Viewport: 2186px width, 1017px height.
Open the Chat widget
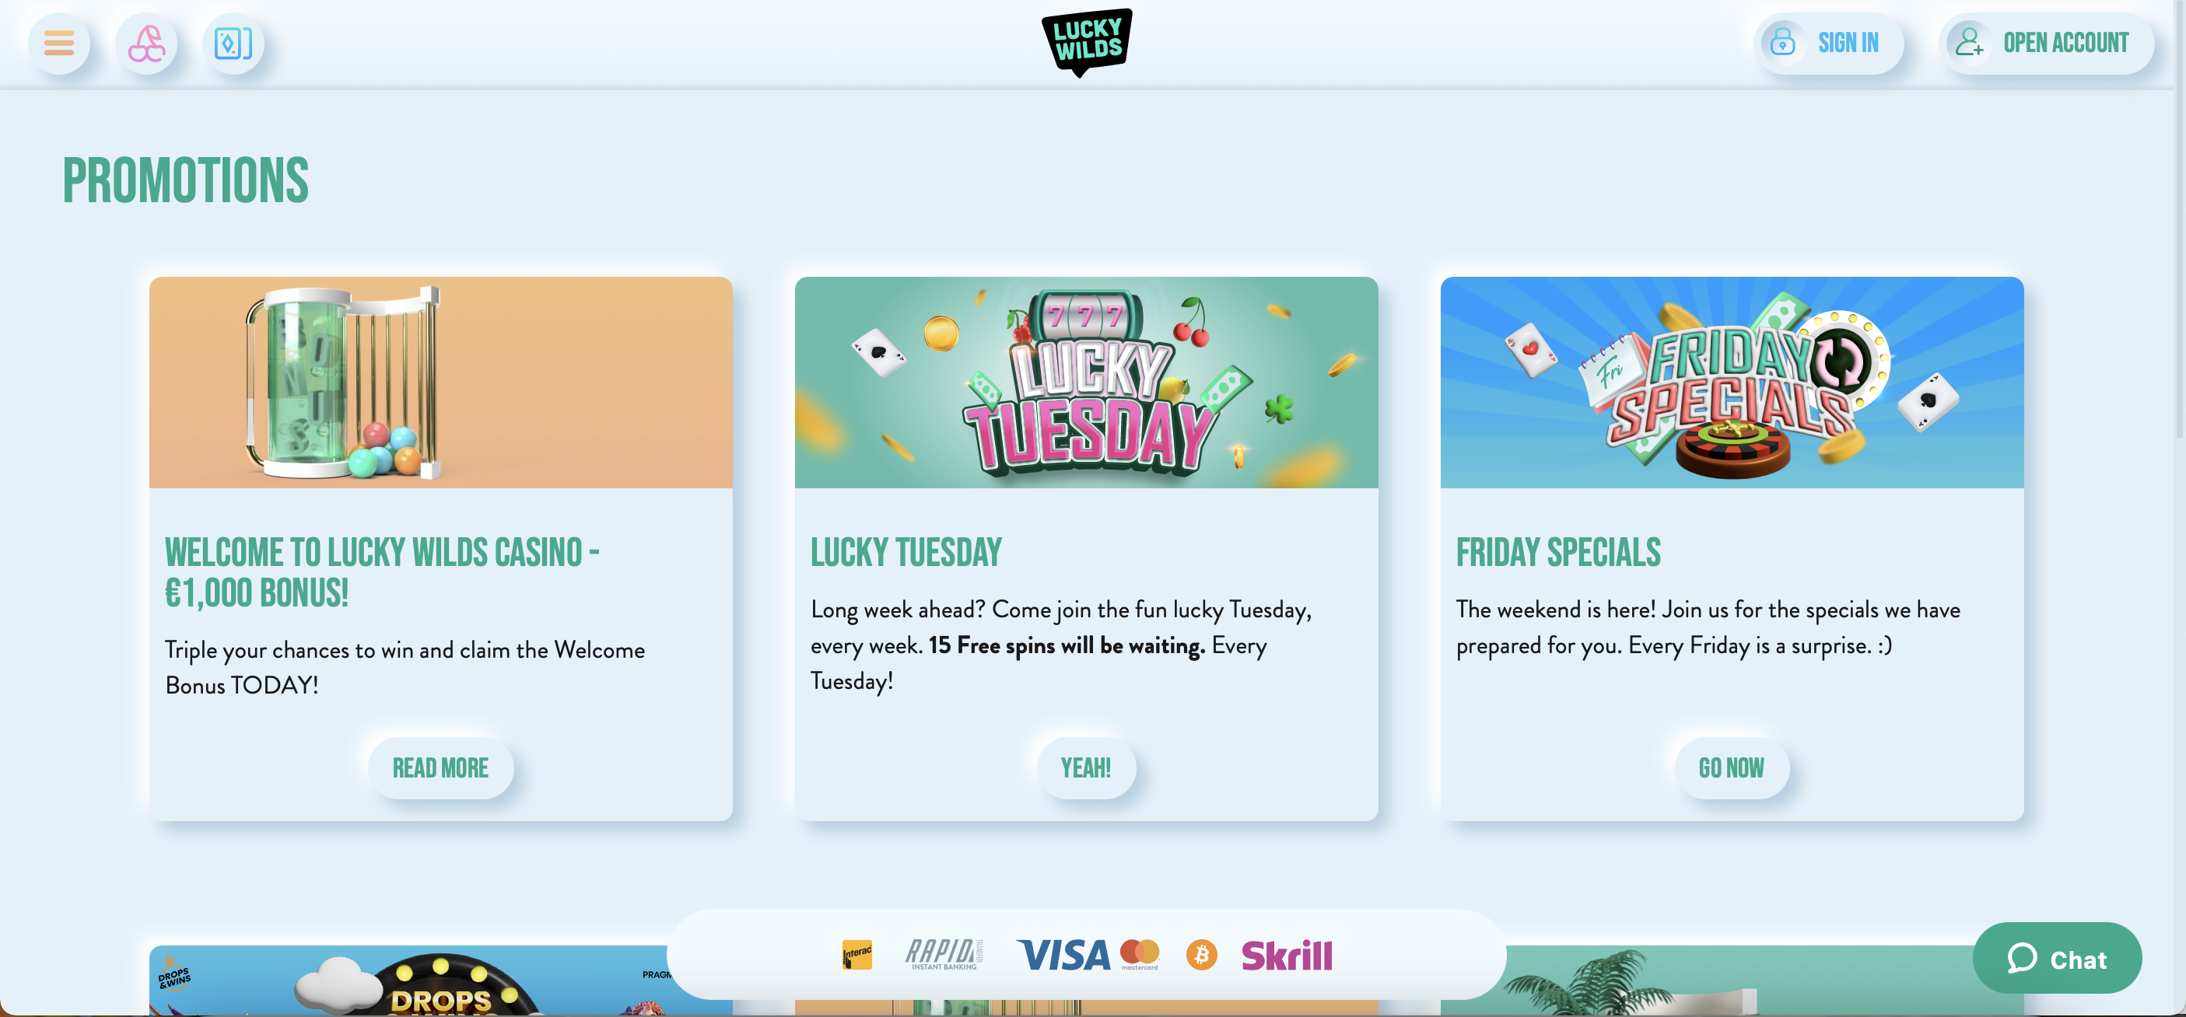click(x=2057, y=959)
